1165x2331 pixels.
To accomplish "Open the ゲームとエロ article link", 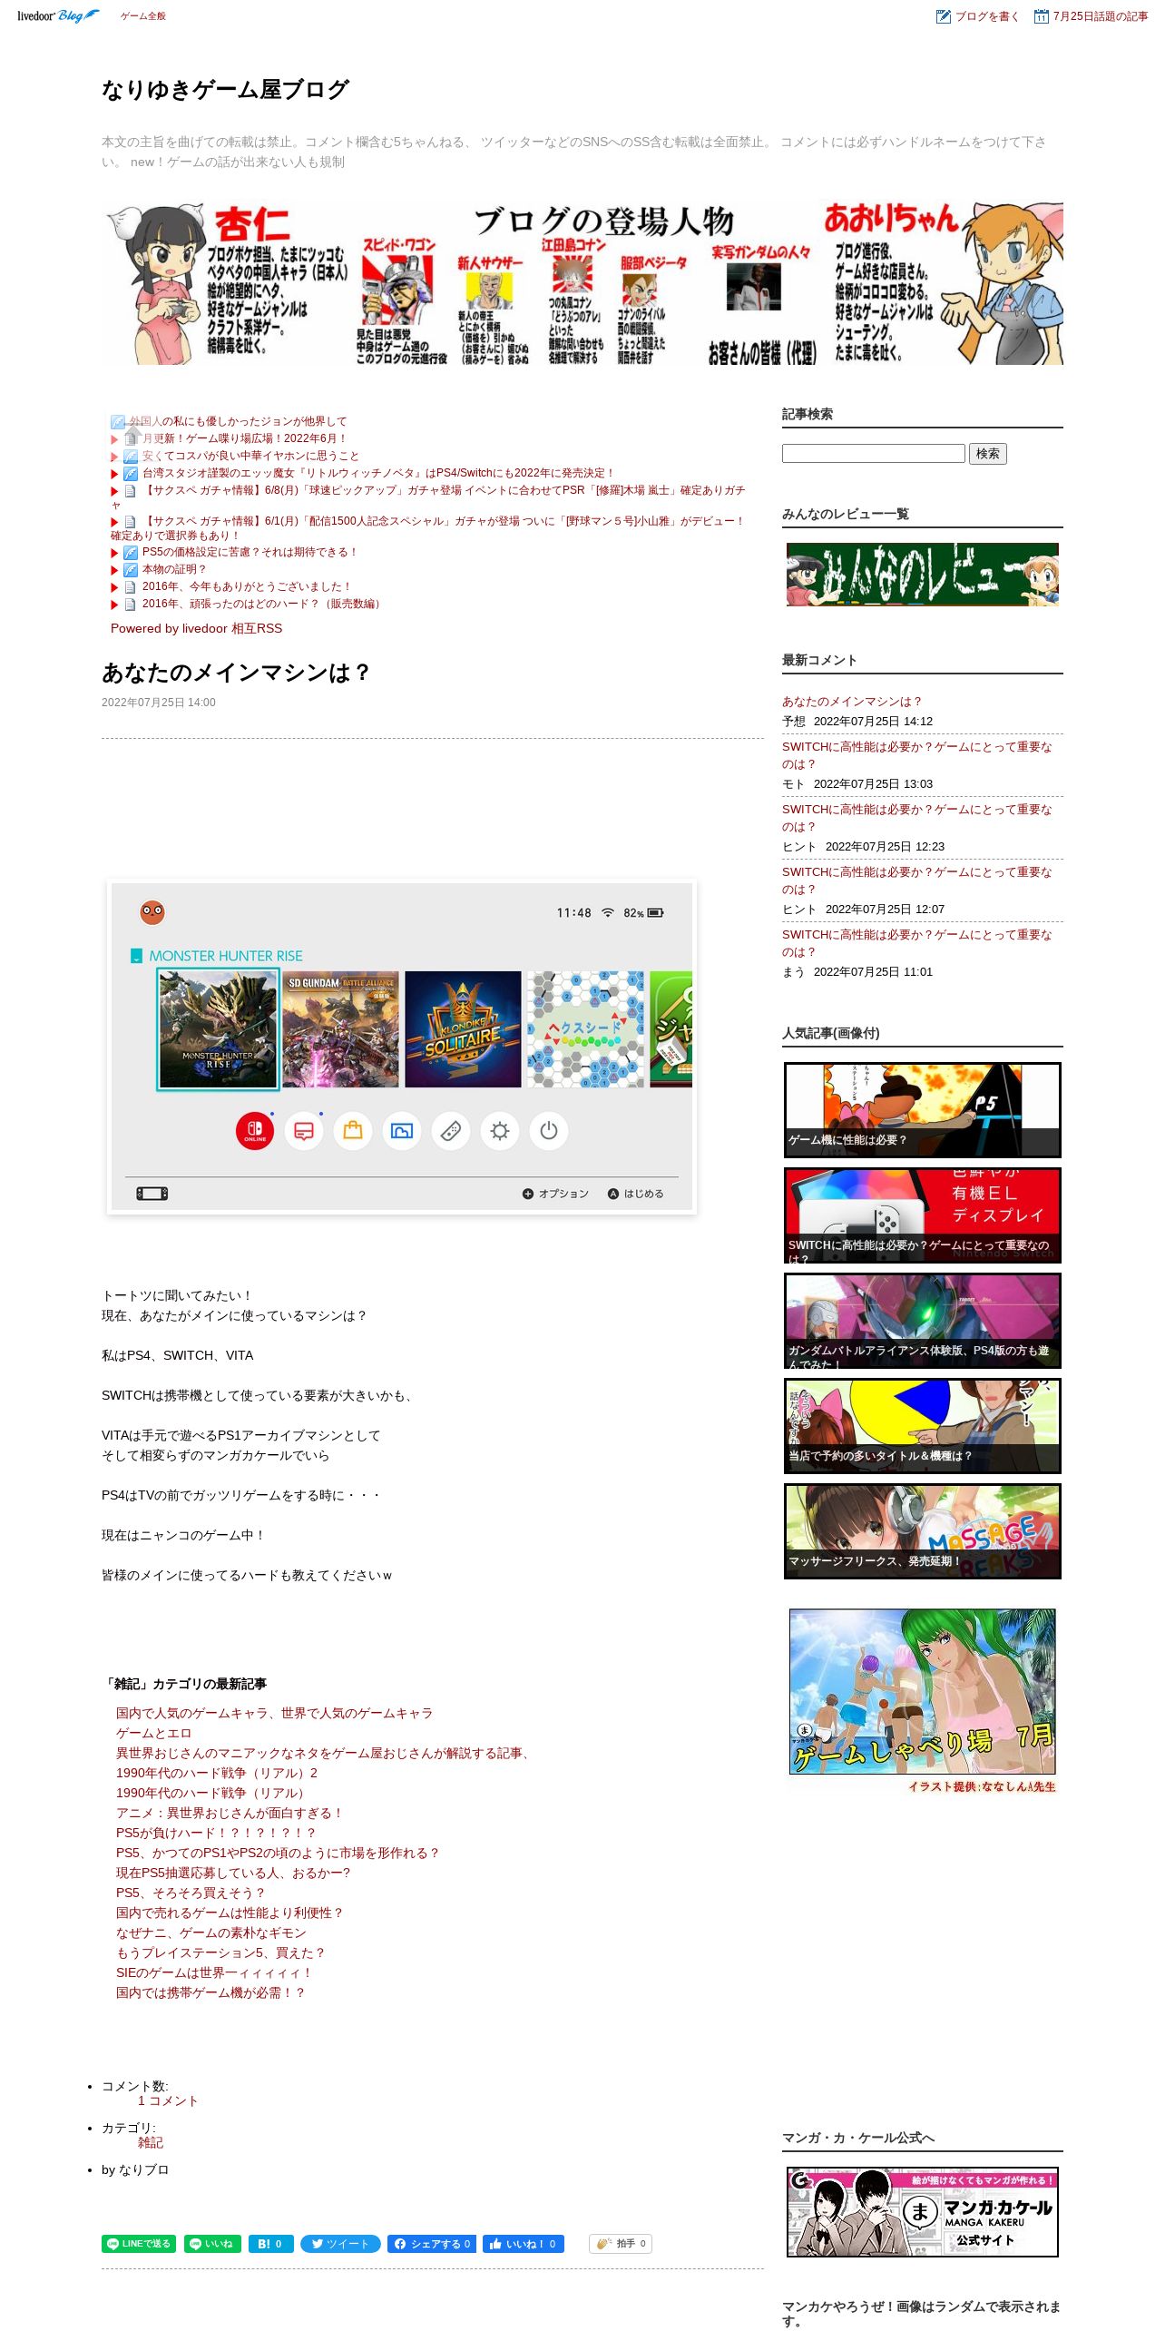I will pyautogui.click(x=153, y=1733).
